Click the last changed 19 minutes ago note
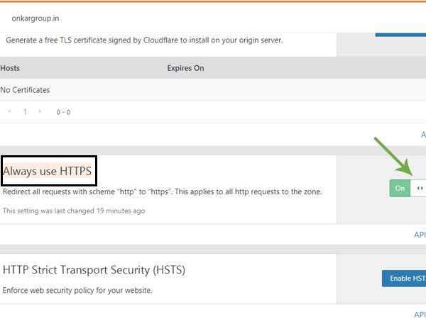426x319 pixels. point(74,211)
